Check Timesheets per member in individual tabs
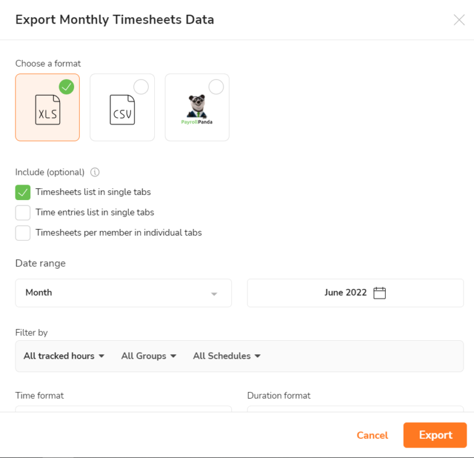 [x=23, y=233]
